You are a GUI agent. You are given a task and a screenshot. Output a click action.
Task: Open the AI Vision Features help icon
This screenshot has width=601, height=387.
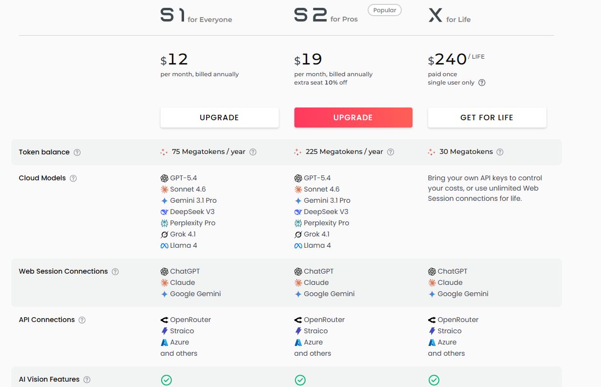pyautogui.click(x=87, y=380)
